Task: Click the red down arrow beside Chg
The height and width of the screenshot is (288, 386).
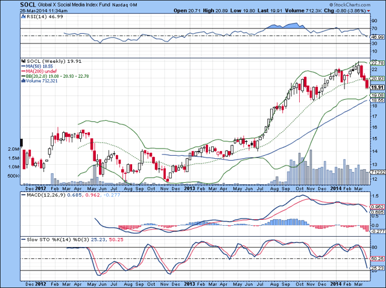Action: tap(369, 11)
